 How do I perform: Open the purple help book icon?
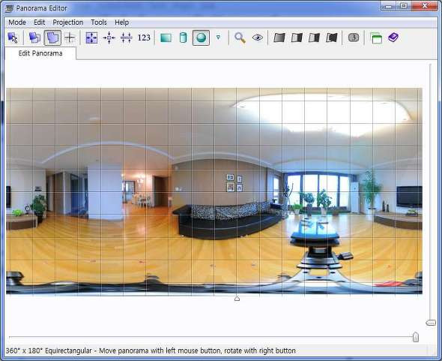[393, 38]
